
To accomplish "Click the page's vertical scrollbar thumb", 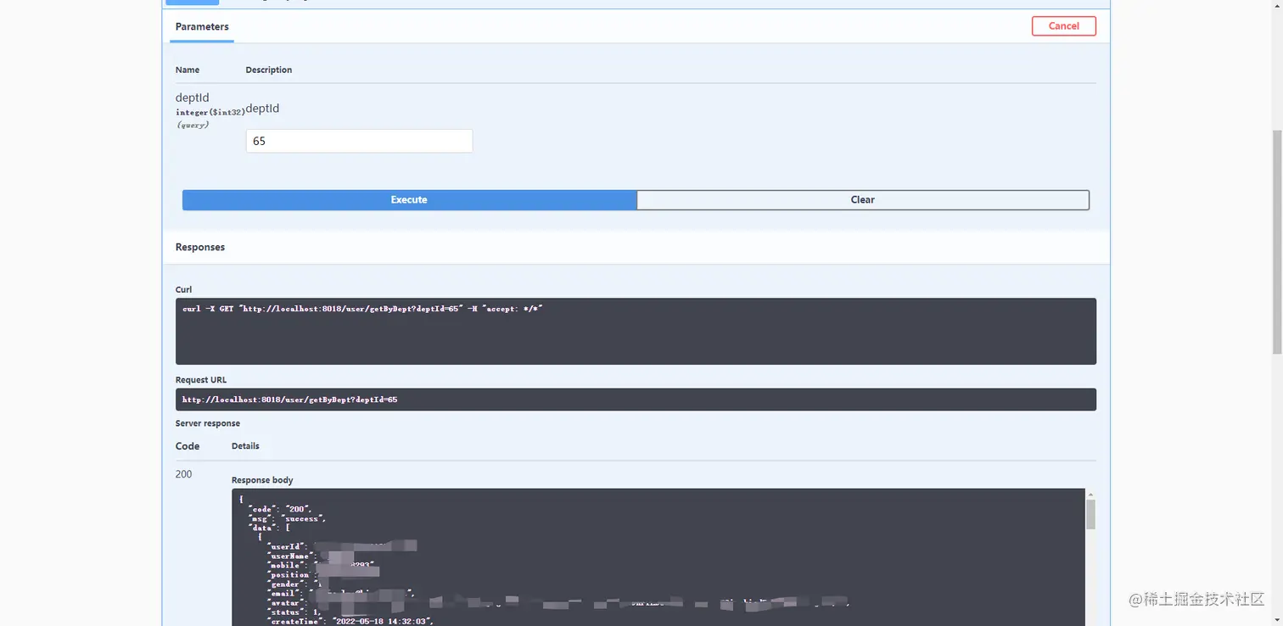I will (1277, 242).
